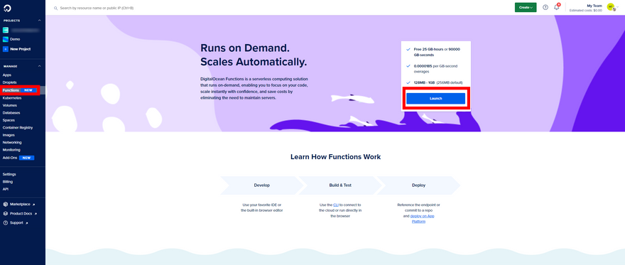Open Product Docs external link
This screenshot has width=625, height=265.
(x=22, y=214)
